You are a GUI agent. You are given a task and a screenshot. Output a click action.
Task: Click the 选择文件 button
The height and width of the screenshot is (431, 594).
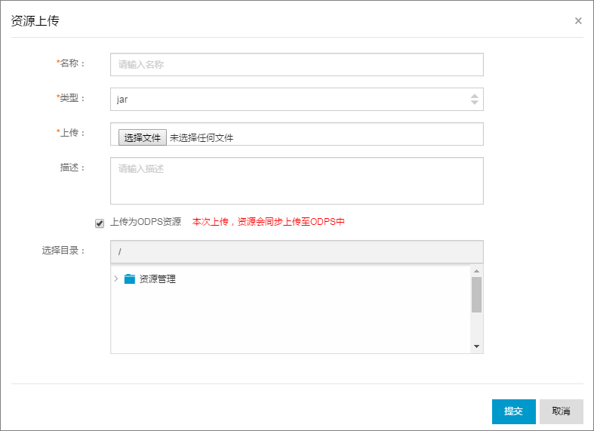point(142,137)
